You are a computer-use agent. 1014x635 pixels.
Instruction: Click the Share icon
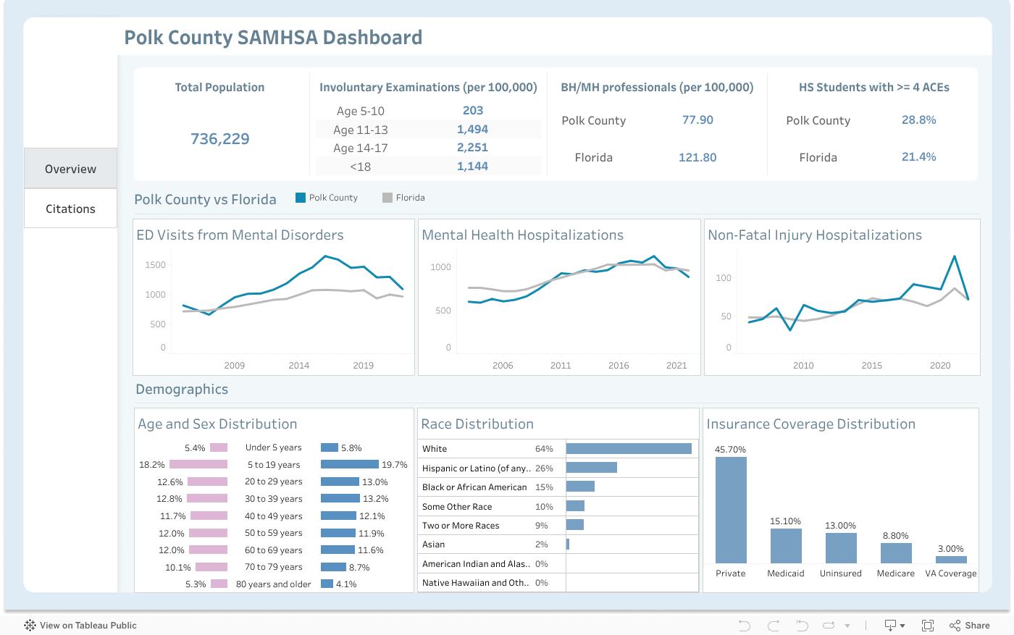click(970, 626)
